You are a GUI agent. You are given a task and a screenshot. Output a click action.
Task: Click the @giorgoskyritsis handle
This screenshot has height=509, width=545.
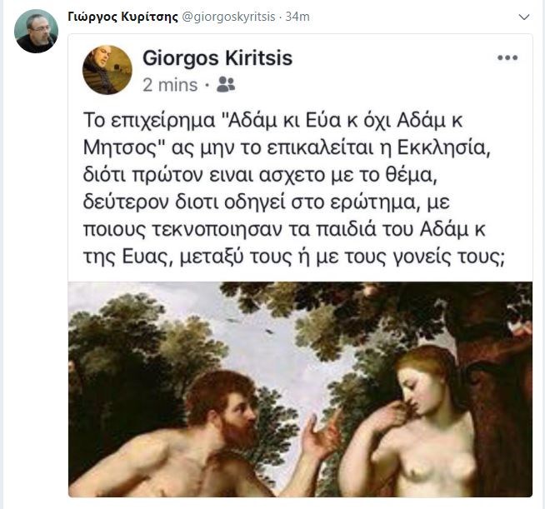pos(228,17)
